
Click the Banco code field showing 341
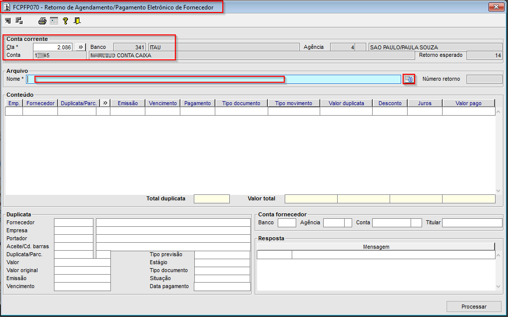click(129, 47)
